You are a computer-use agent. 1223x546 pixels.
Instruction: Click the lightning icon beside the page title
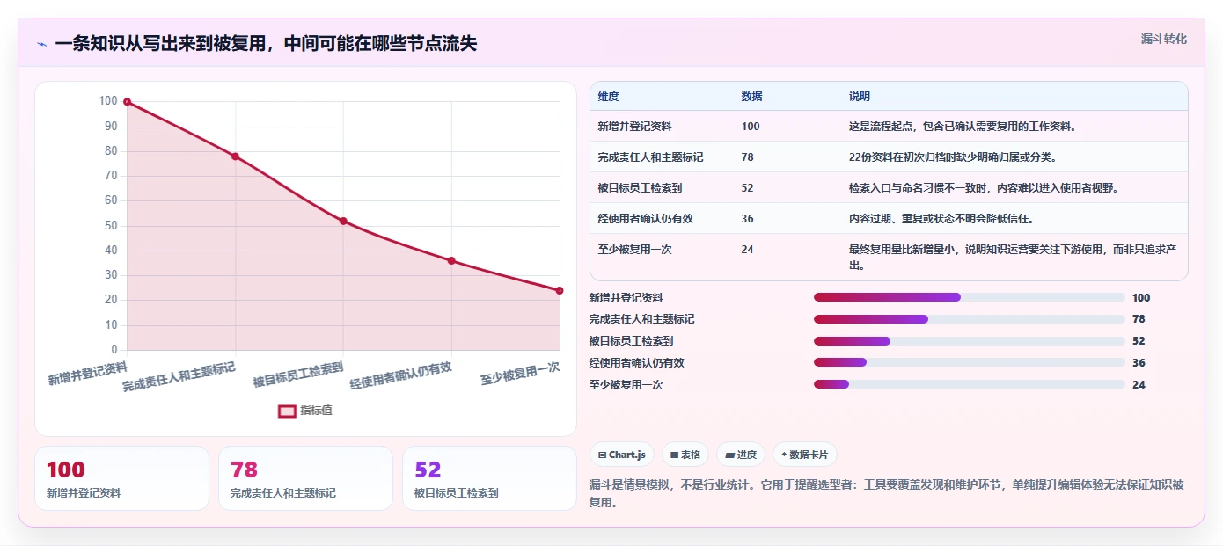[x=41, y=44]
